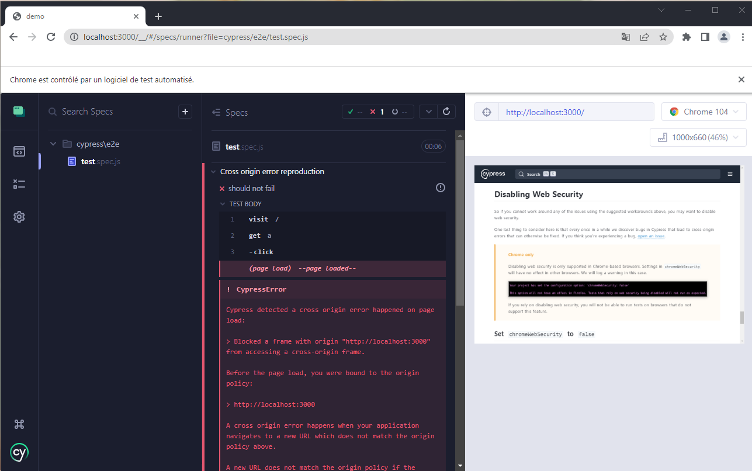Open keyboard shortcuts command icon
This screenshot has height=471, width=752.
19,424
